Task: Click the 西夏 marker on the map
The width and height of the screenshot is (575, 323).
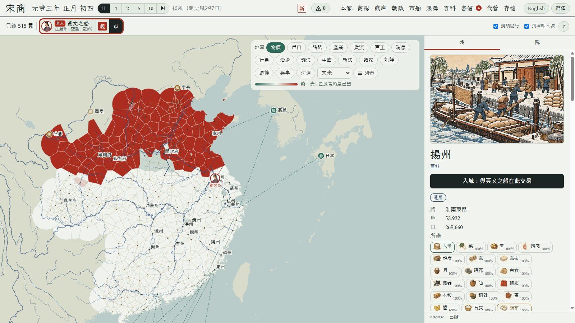Action: (91, 111)
